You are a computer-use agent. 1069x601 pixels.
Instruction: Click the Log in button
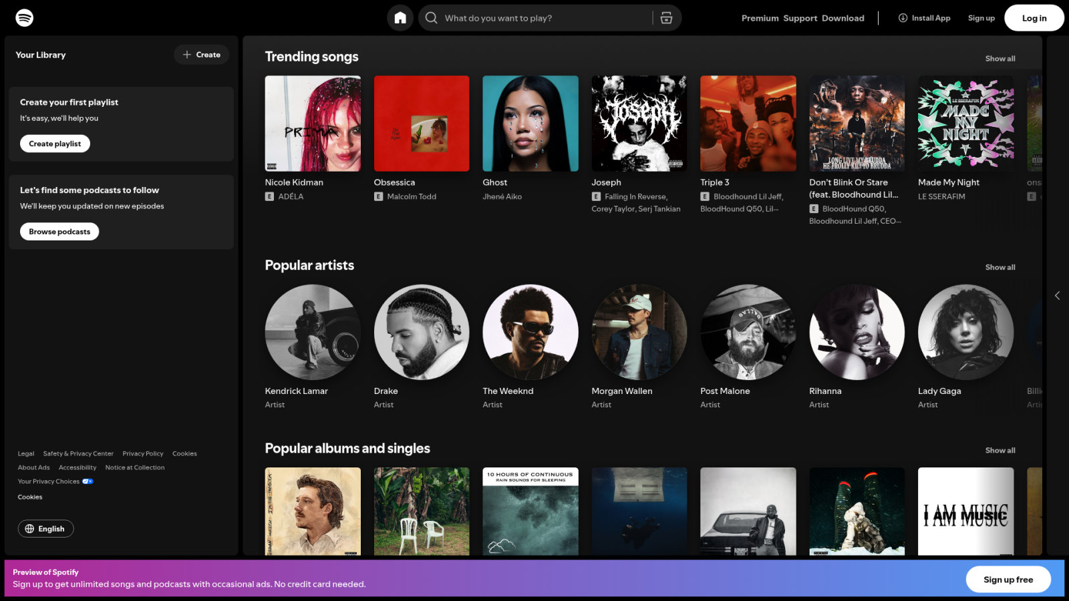coord(1034,18)
